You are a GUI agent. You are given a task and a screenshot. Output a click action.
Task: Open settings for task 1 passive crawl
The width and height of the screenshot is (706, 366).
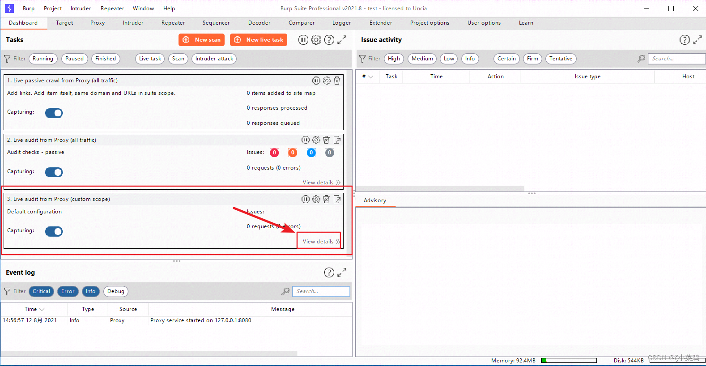click(x=327, y=81)
